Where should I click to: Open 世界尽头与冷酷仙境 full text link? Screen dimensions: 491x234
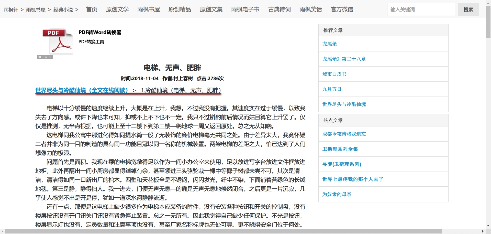pyautogui.click(x=82, y=90)
